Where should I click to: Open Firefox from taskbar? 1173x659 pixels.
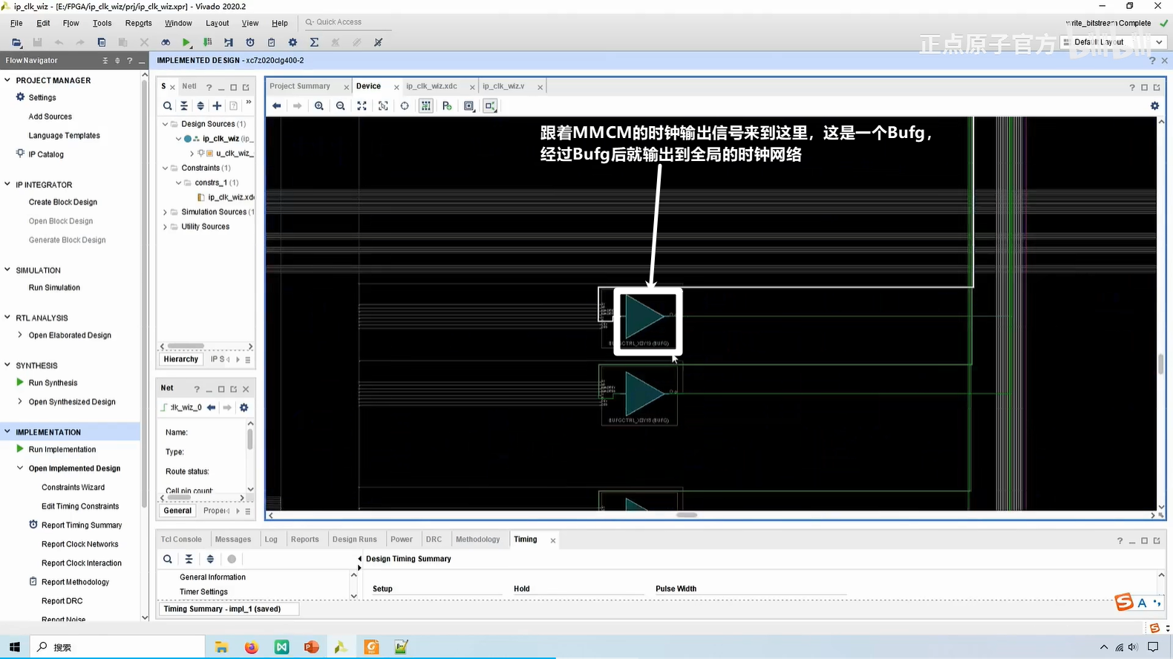252,647
